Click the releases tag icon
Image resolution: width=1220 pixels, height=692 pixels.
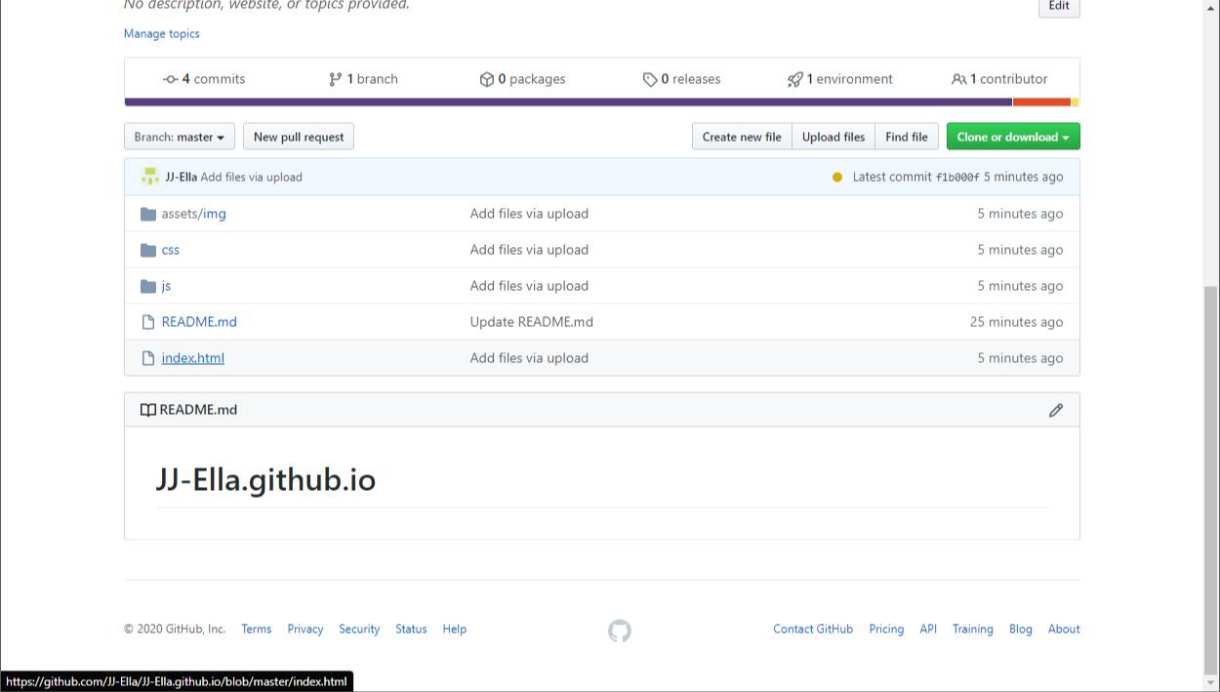[x=650, y=79]
